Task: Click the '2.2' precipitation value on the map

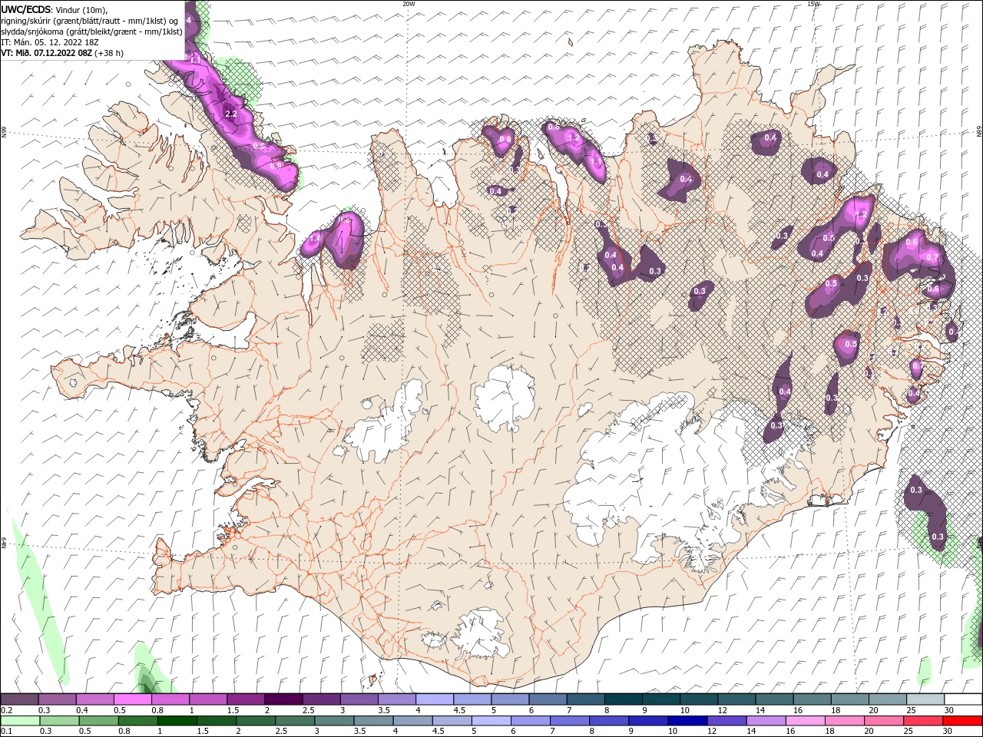Action: click(x=230, y=114)
